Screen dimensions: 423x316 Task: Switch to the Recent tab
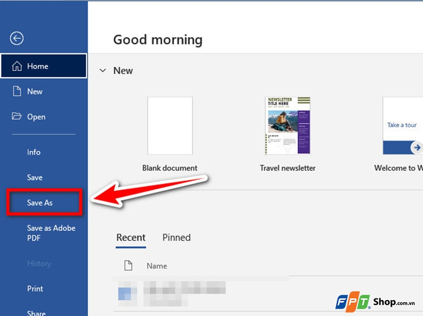coord(131,238)
